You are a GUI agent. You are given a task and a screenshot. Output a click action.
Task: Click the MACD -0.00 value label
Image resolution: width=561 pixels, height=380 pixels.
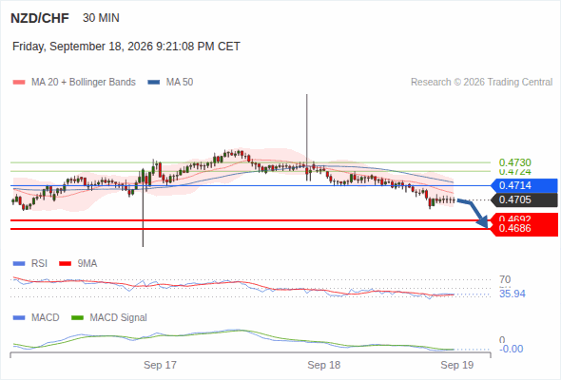pos(511,349)
